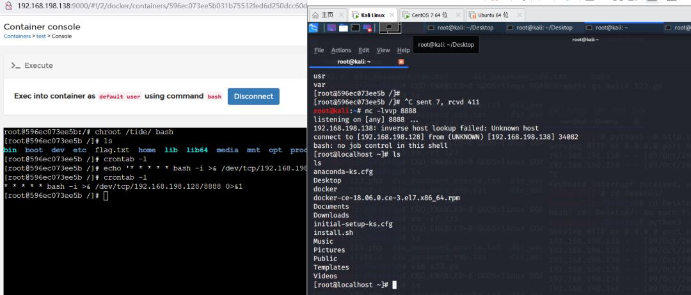Click initial-setup-ks.cfg in ls output

click(x=353, y=224)
